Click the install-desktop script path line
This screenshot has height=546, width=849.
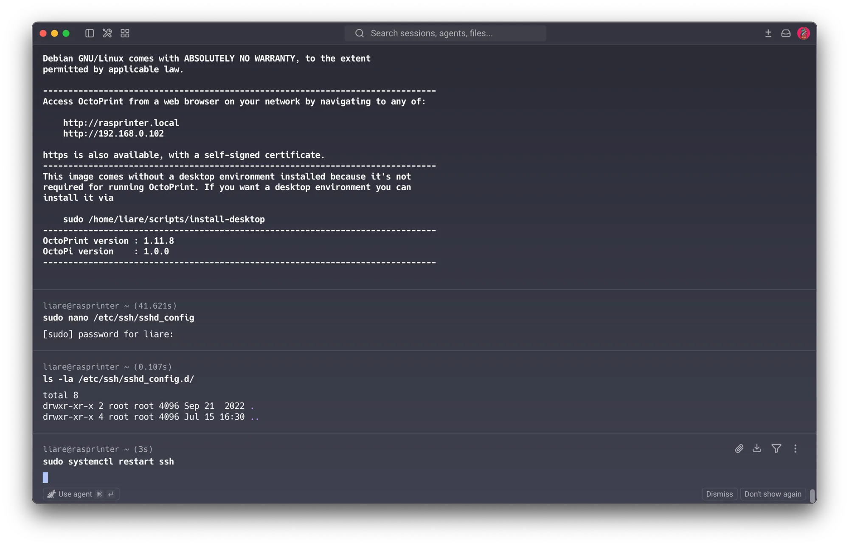tap(164, 219)
